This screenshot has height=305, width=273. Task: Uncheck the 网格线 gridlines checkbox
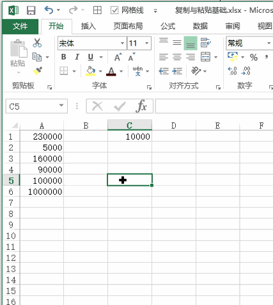tap(114, 10)
